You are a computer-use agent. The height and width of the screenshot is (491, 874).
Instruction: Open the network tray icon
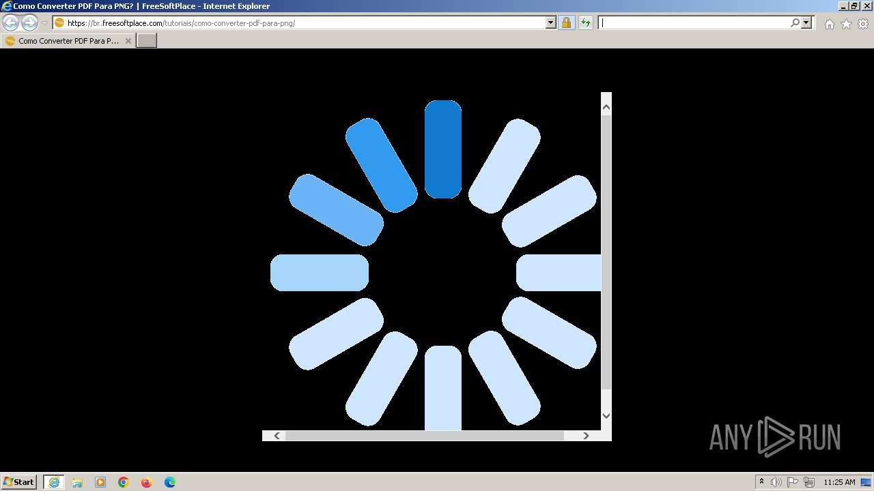pos(809,482)
